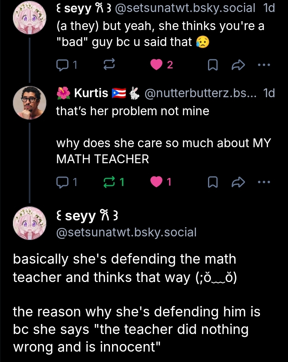Bookmark Kurtis's math teacher post
The image size is (288, 362).
point(213,182)
